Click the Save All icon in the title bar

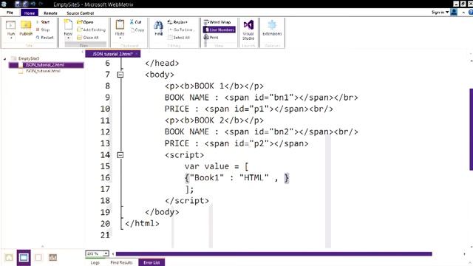click(25, 4)
